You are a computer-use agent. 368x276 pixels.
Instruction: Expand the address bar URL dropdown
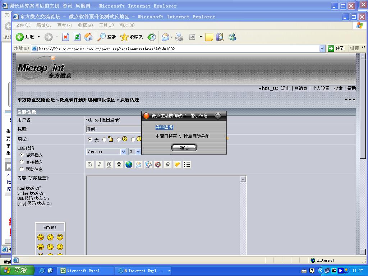coord(322,49)
